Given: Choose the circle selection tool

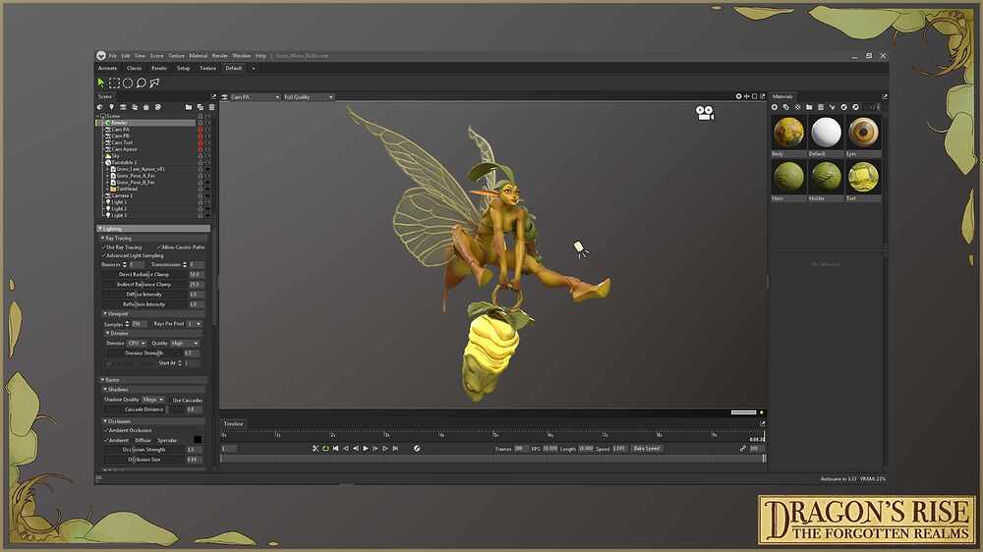Looking at the screenshot, I should (x=127, y=83).
